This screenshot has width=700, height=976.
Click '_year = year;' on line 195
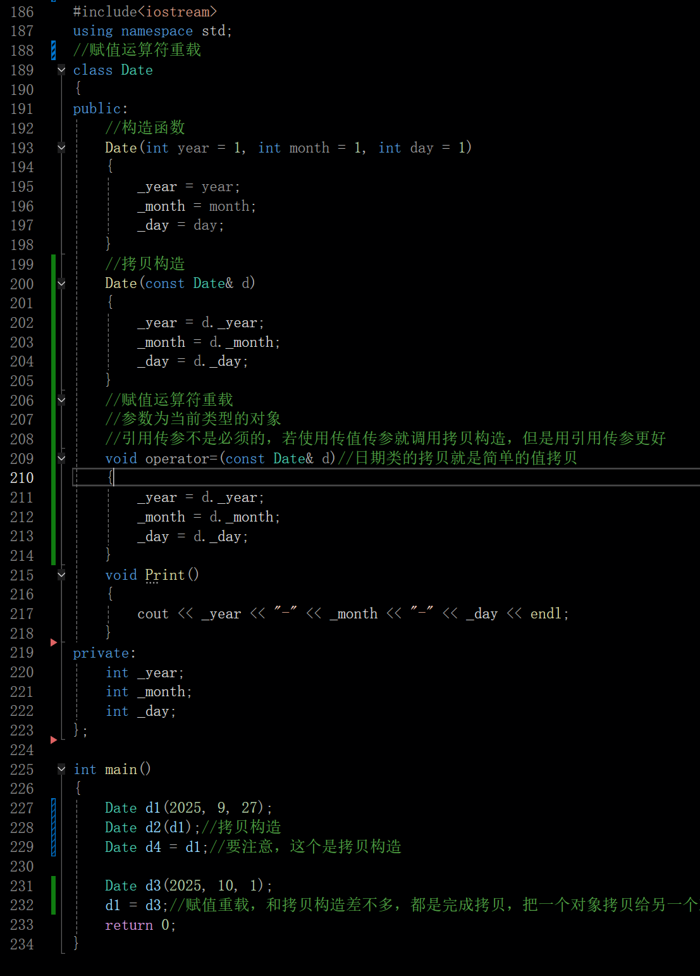tap(188, 187)
